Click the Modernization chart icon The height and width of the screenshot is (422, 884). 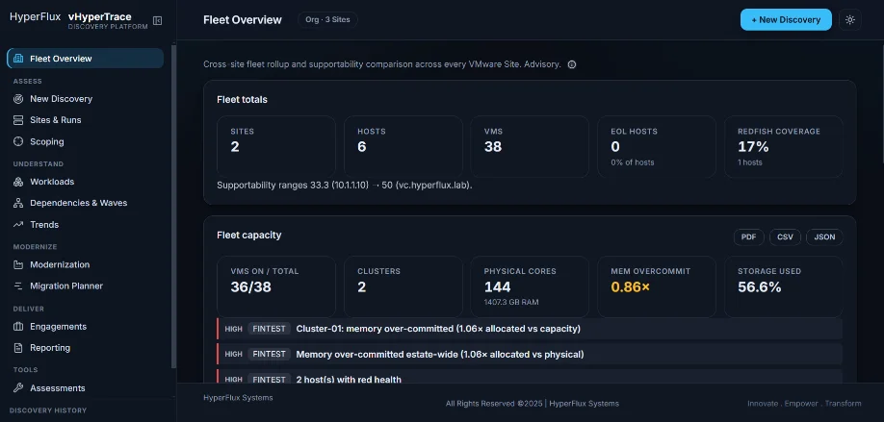[18, 264]
